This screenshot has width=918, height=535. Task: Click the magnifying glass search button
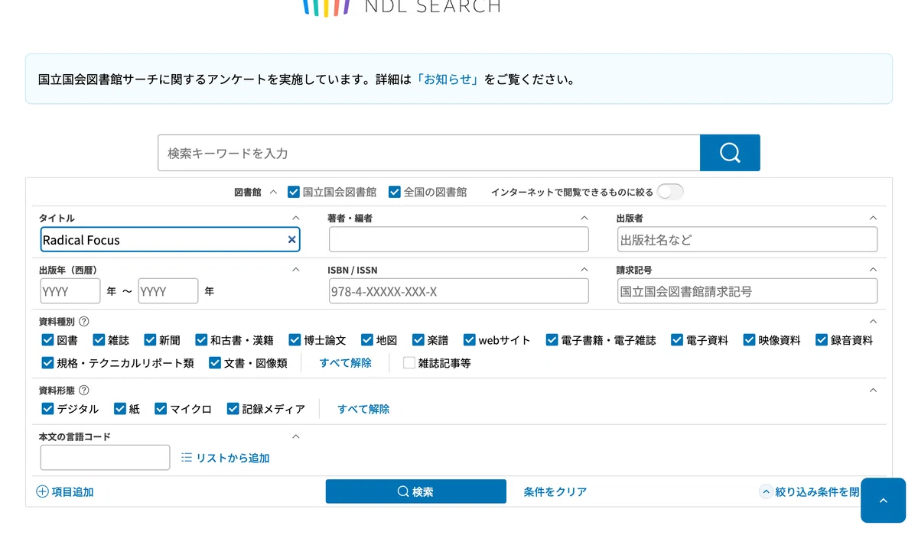tap(730, 153)
